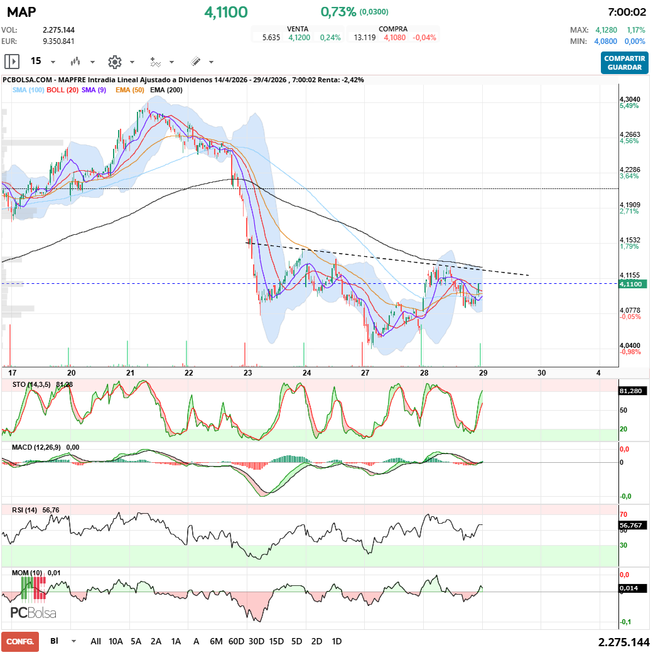Click the 0,014 momentum value tag
658x655 pixels.
point(633,588)
